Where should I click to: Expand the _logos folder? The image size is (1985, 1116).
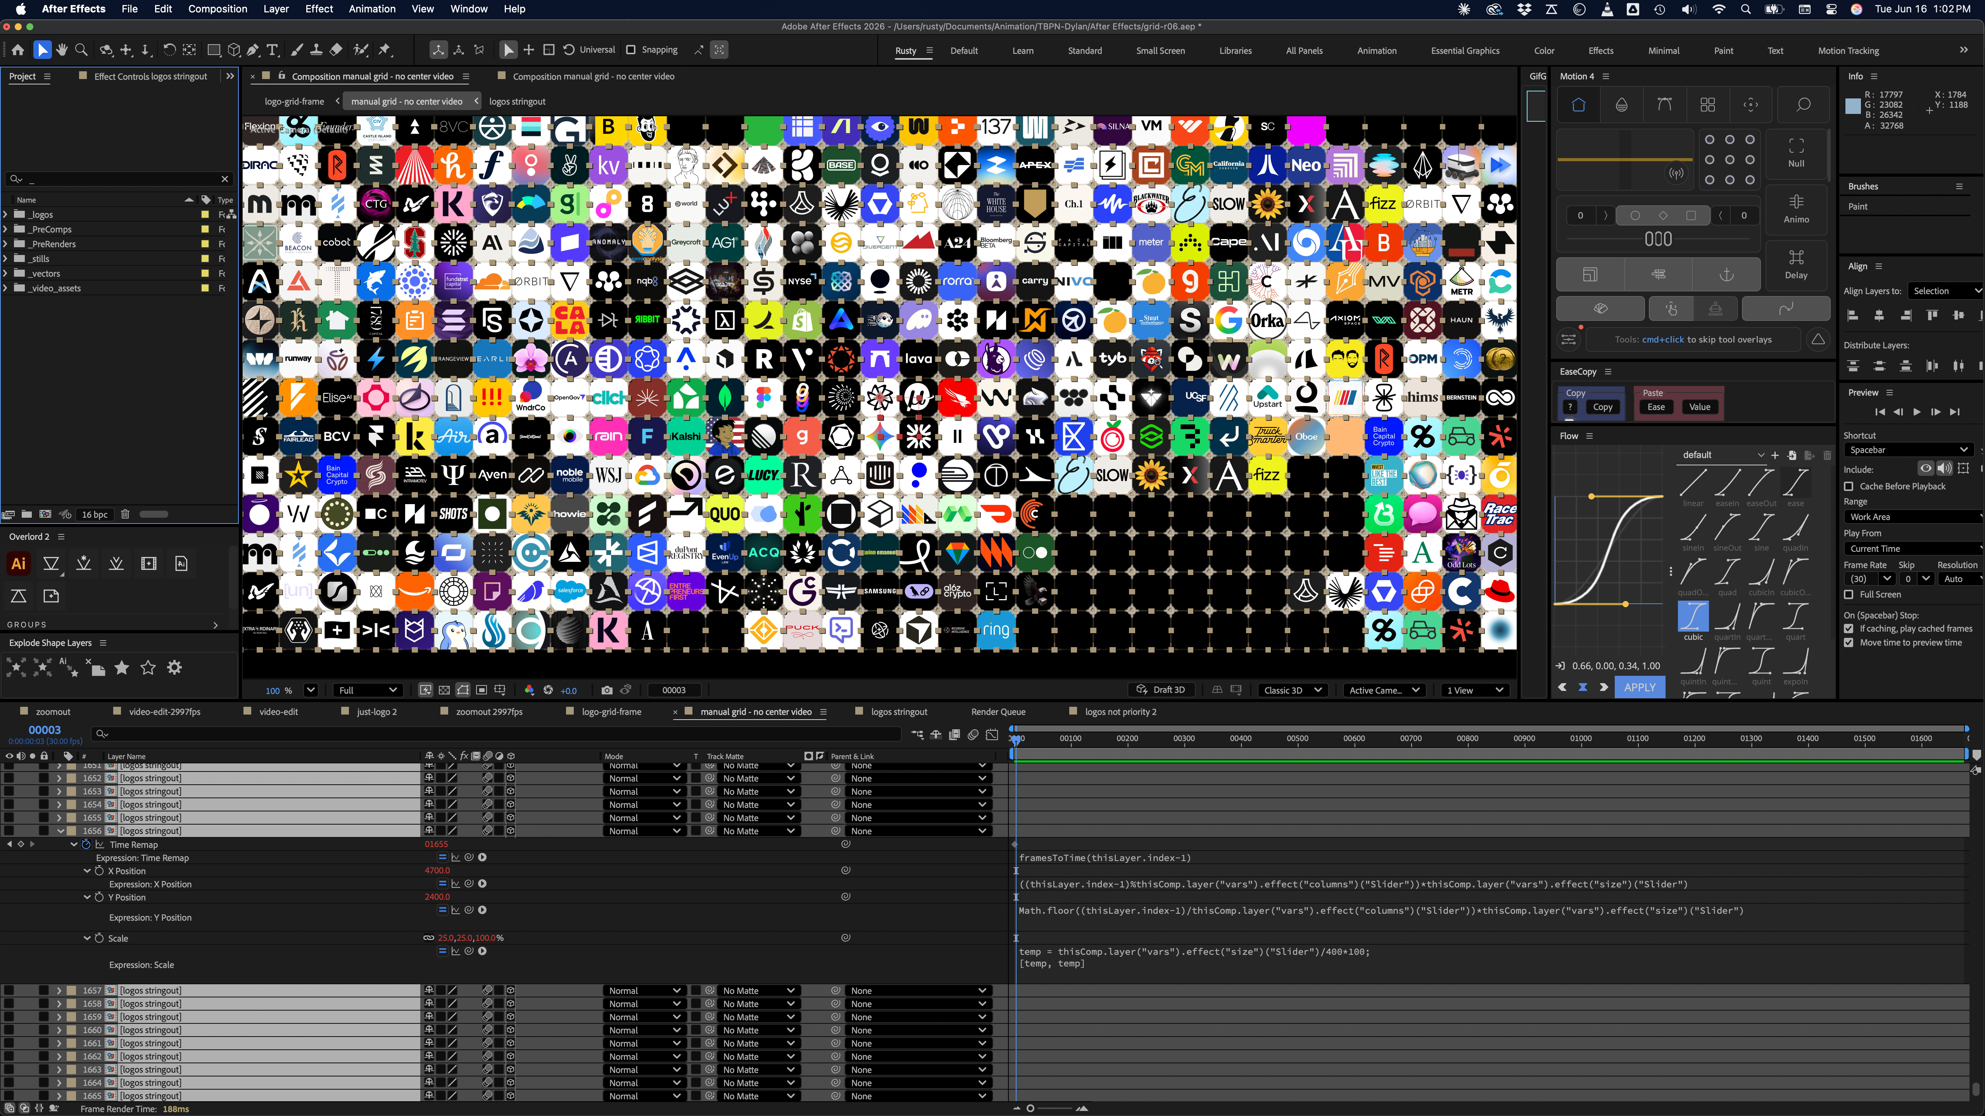point(6,215)
